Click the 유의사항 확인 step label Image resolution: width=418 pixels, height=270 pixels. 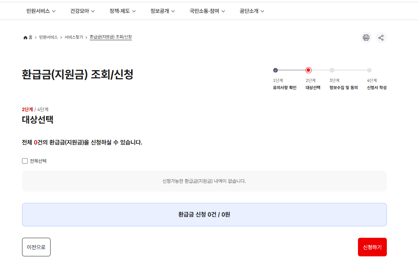(x=285, y=88)
